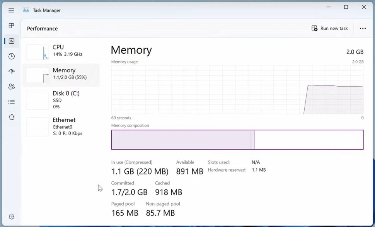375x227 pixels.
Task: Select the CPU performance entry
Action: click(62, 50)
